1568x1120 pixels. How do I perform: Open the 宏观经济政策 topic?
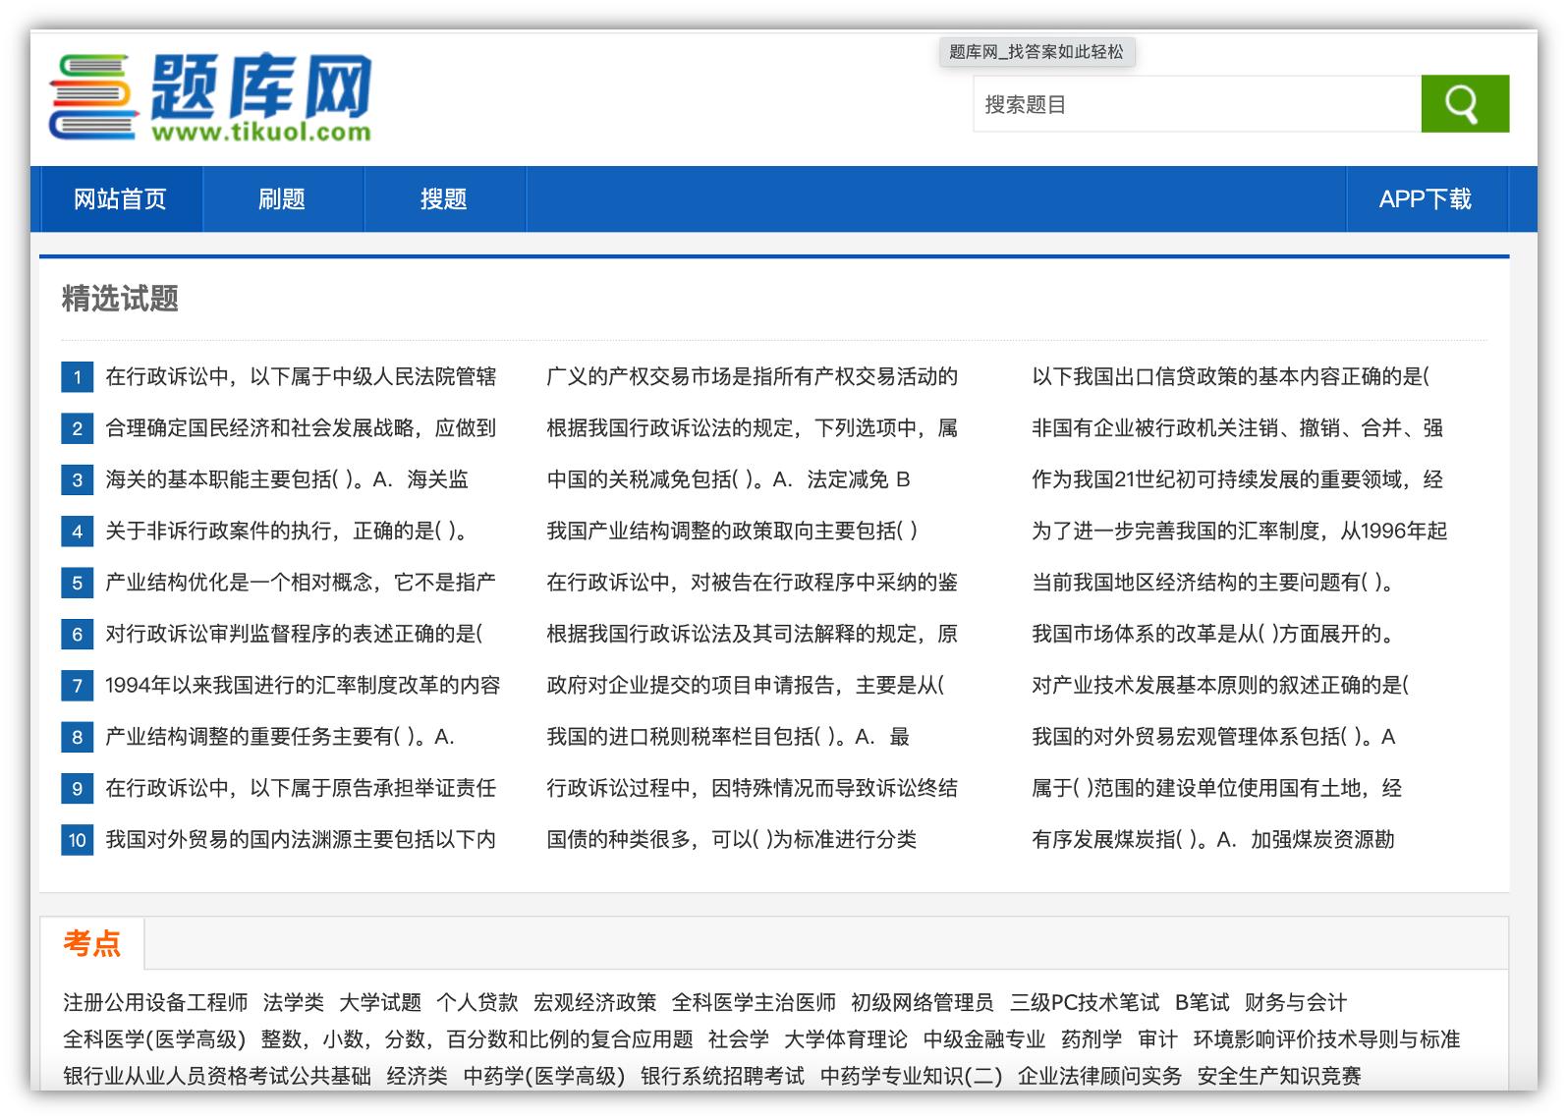point(595,1002)
